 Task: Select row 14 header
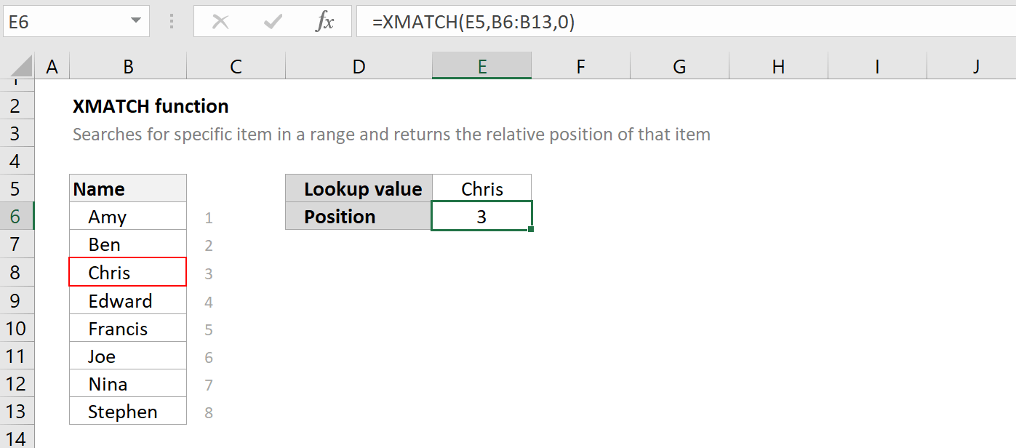coord(17,436)
